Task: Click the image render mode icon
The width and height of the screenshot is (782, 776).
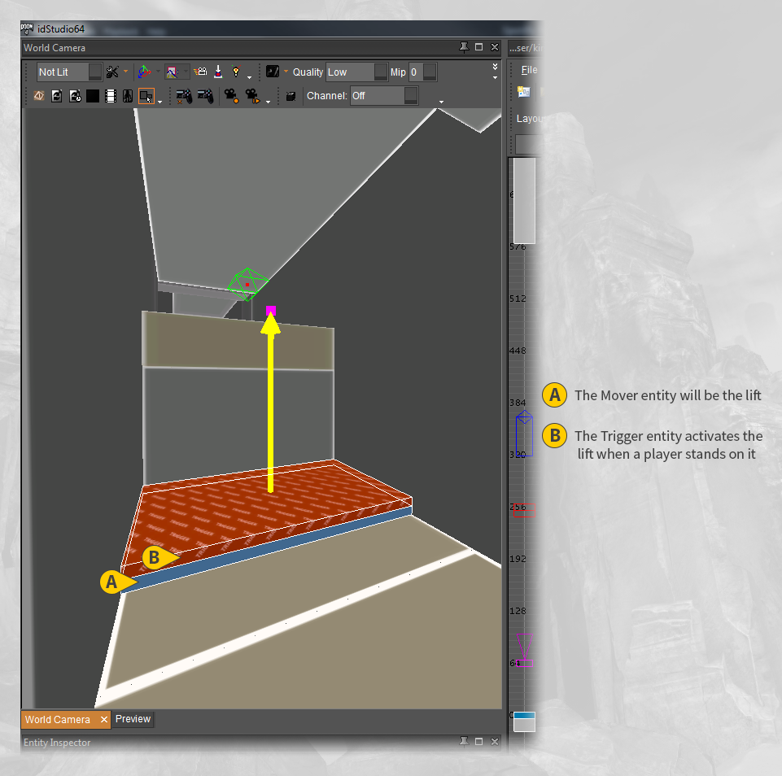Action: tap(172, 72)
